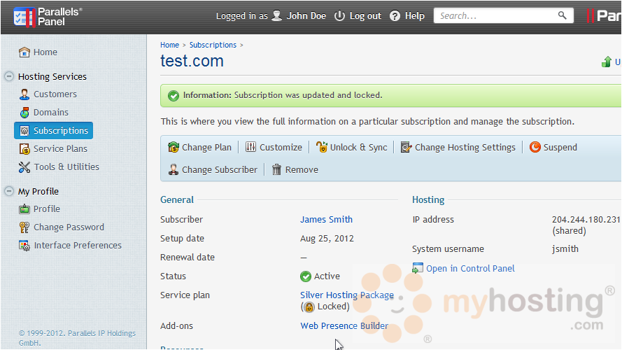The width and height of the screenshot is (622, 350).
Task: Click the green Active status checkmark
Action: [x=306, y=276]
